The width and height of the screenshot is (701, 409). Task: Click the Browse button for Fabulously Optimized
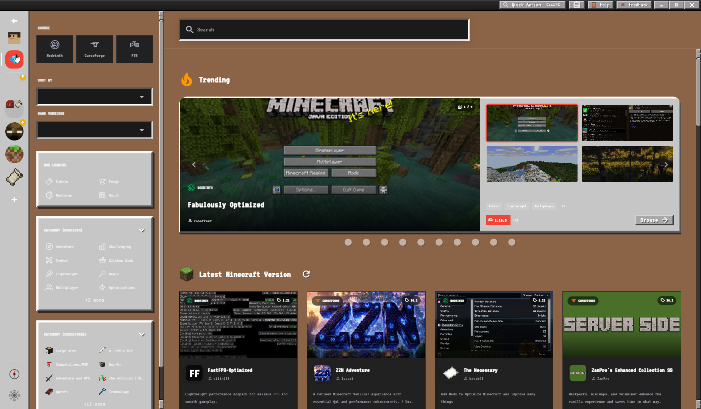click(x=654, y=220)
